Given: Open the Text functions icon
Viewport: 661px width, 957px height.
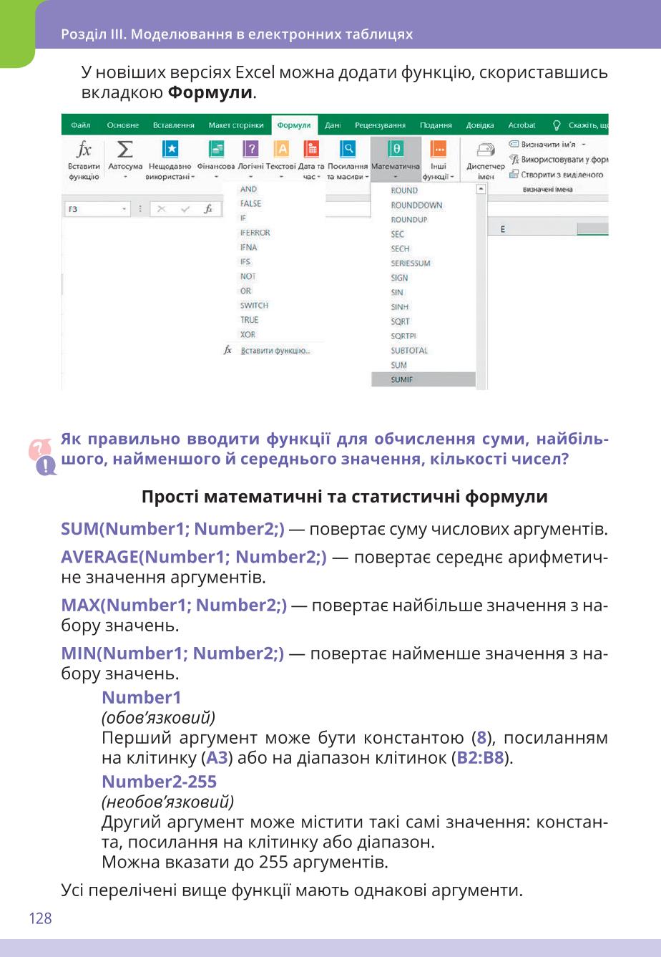Looking at the screenshot, I should [282, 148].
